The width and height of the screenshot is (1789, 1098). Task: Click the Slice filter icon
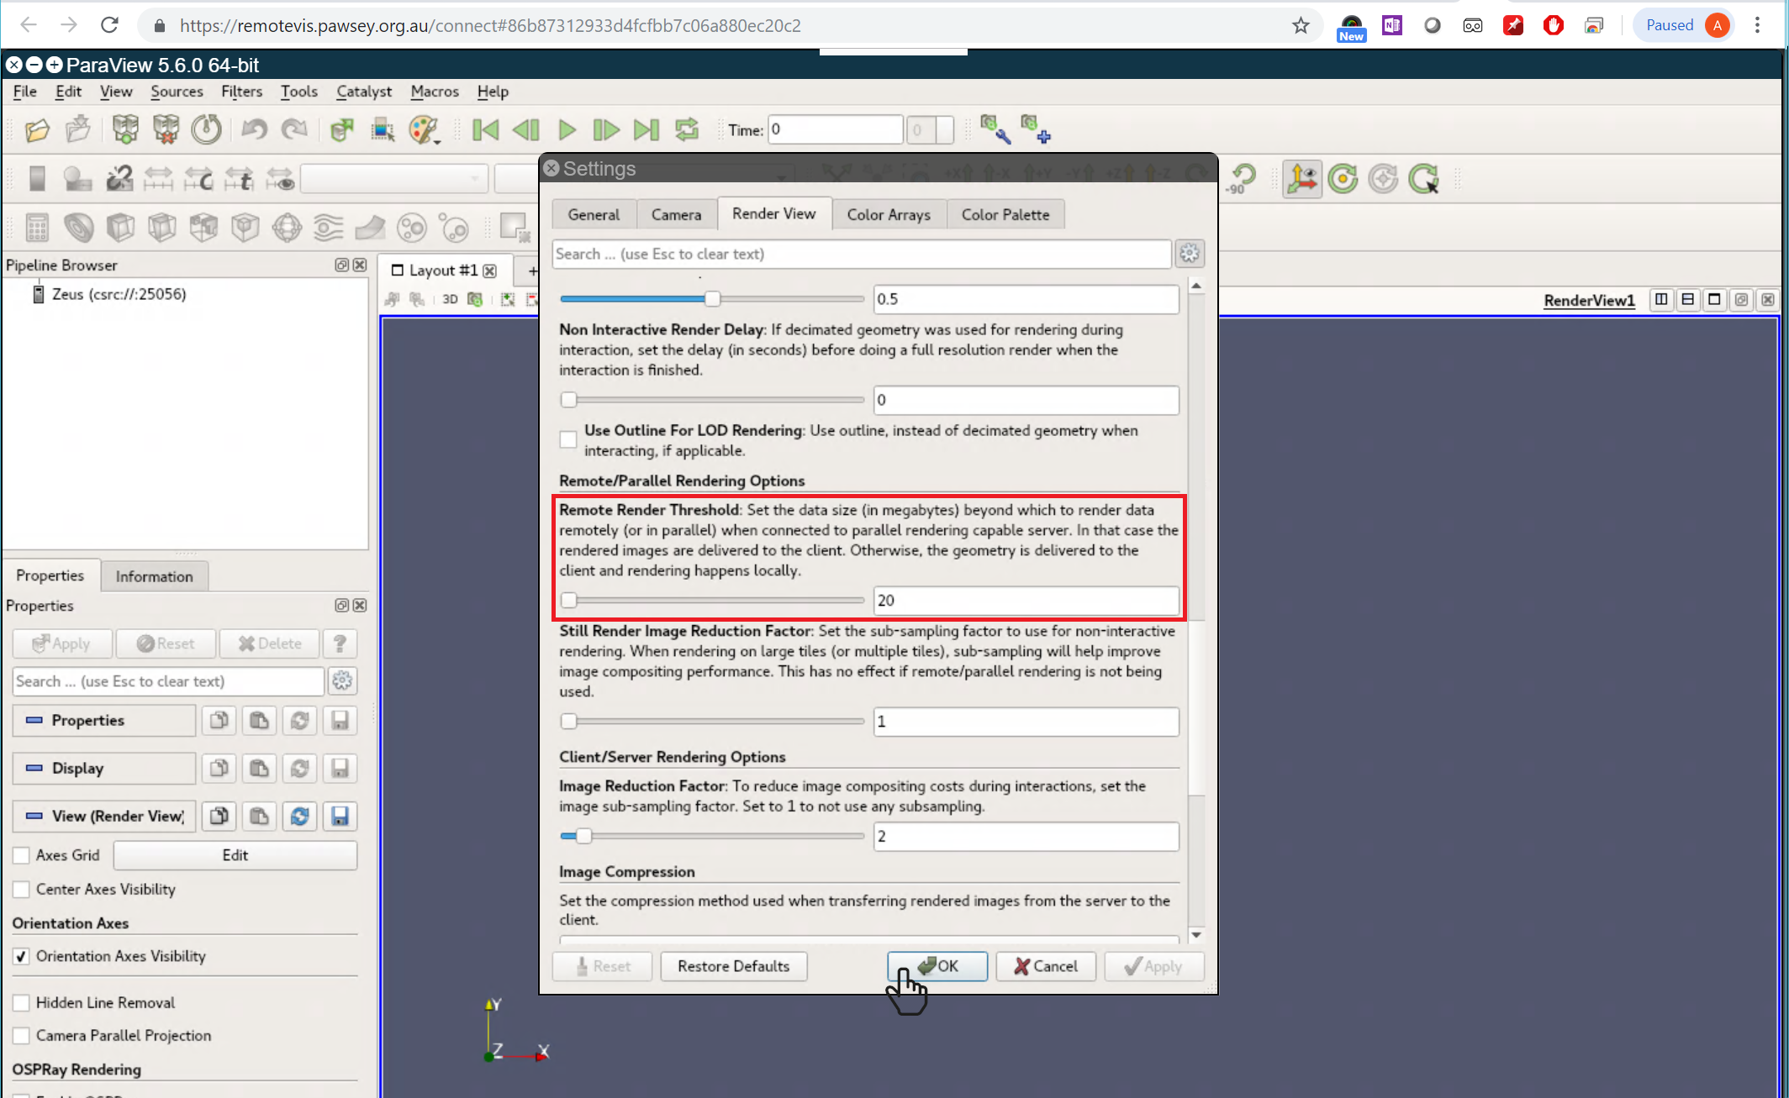pos(161,227)
